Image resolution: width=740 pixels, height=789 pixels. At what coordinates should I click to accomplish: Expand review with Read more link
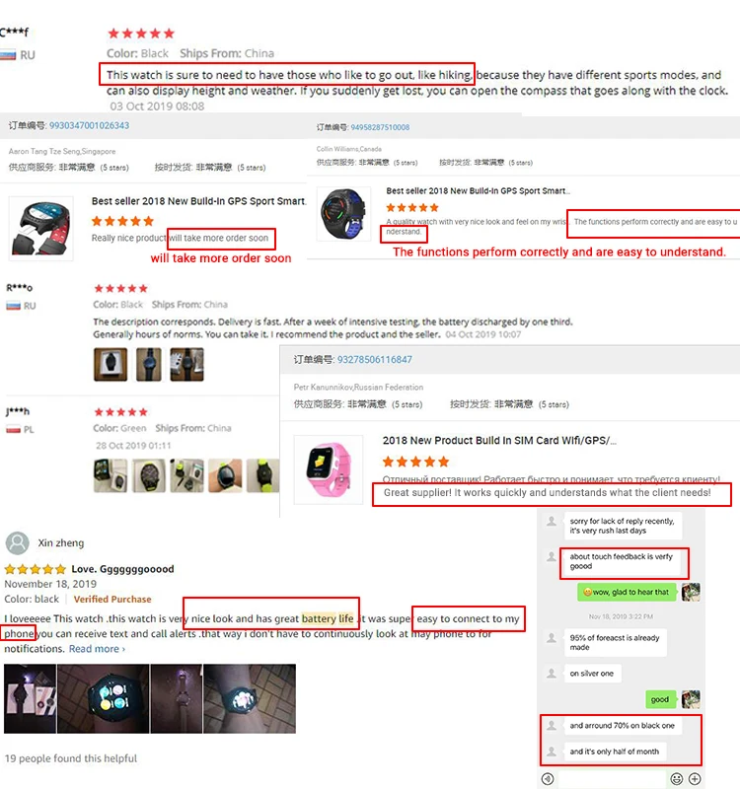tap(97, 649)
